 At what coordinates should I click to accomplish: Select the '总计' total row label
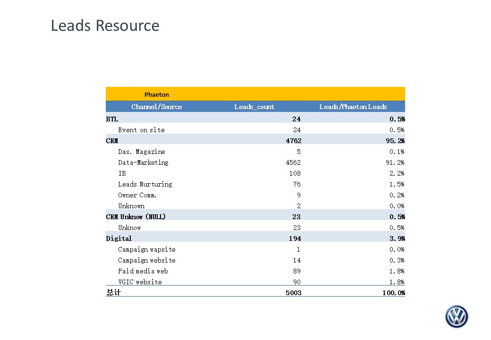click(113, 293)
